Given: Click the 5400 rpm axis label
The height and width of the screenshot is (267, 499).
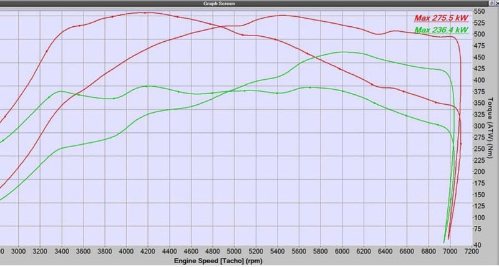Looking at the screenshot, I should coord(278,251).
